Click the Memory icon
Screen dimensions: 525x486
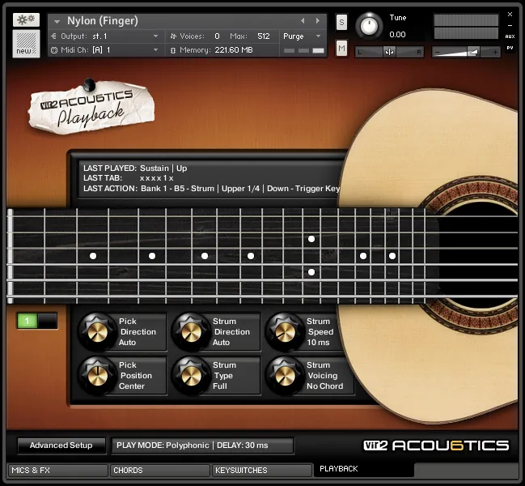[x=173, y=50]
